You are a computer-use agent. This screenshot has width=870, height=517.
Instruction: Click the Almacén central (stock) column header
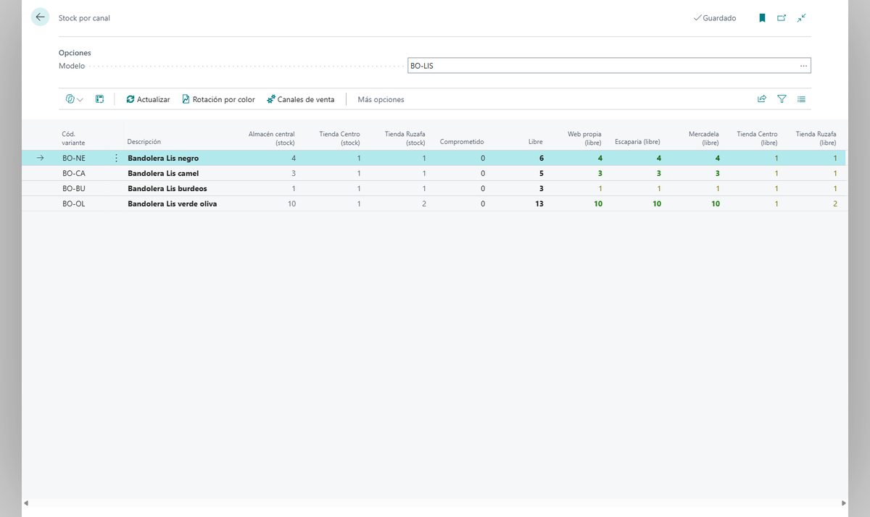[272, 138]
